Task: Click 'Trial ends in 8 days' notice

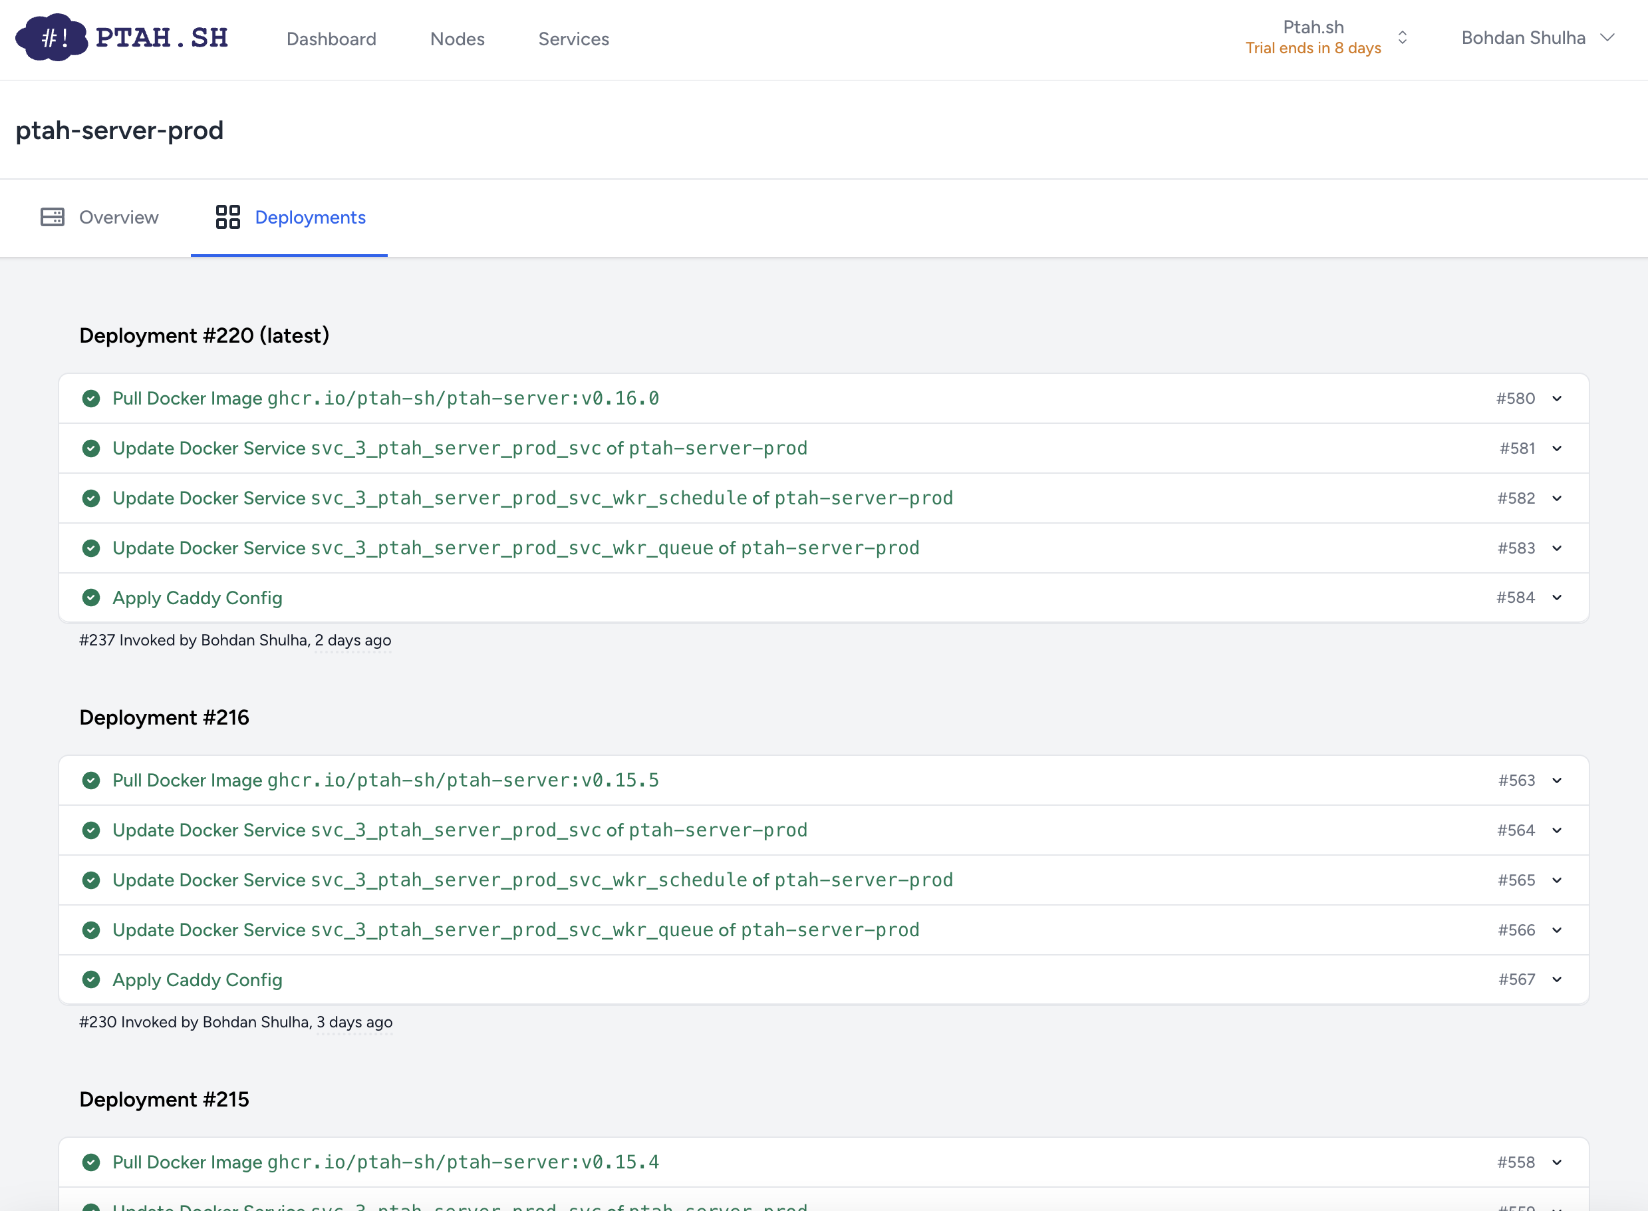Action: (1313, 49)
